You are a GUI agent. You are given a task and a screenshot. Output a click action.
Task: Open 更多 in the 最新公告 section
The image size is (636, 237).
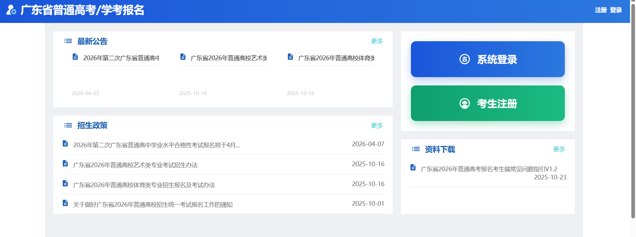point(377,41)
